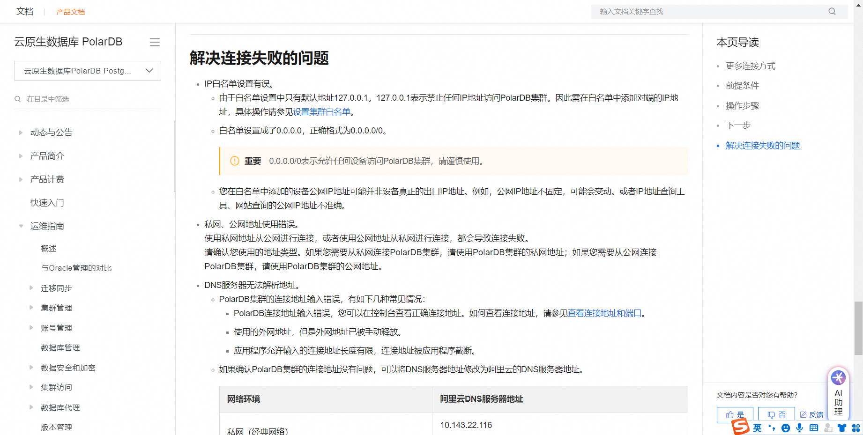This screenshot has height=435, width=863.
Task: Jump to 解决连接失败的问题 in page guide
Action: point(763,146)
